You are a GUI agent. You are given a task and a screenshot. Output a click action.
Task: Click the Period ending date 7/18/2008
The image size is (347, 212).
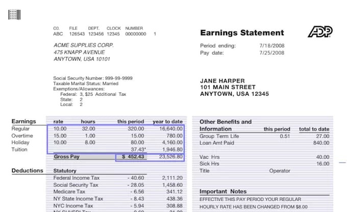point(270,46)
